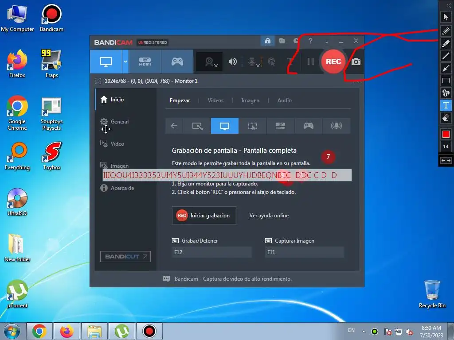
Task: Select the pencil tool in drawing toolbar
Action: (x=446, y=31)
